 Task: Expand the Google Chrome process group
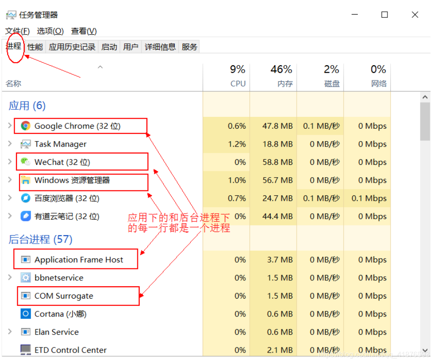pos(10,126)
